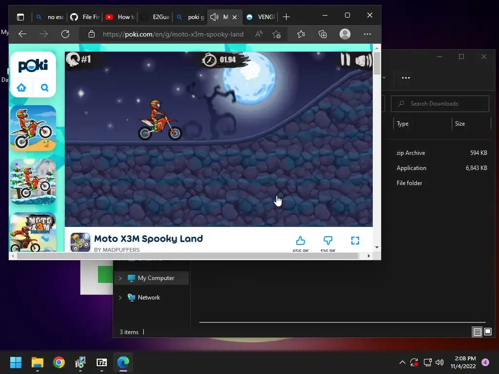The width and height of the screenshot is (499, 374).
Task: Like the game with thumbs up
Action: 300,241
